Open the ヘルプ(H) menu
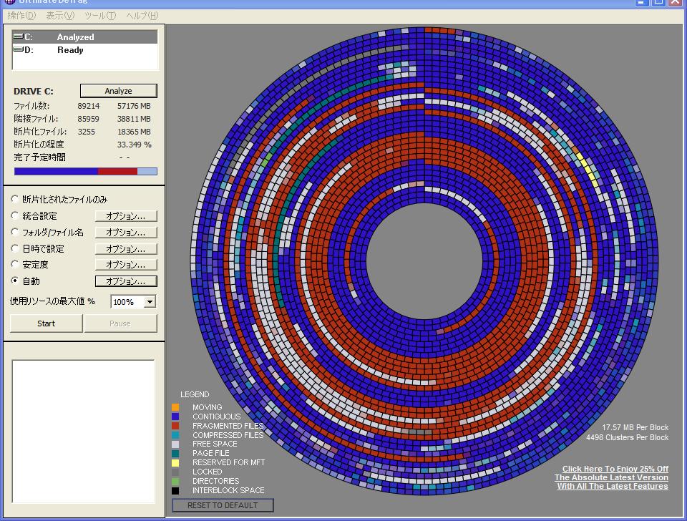The width and height of the screenshot is (687, 521). coord(142,16)
